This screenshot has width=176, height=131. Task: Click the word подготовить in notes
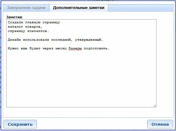point(96,48)
